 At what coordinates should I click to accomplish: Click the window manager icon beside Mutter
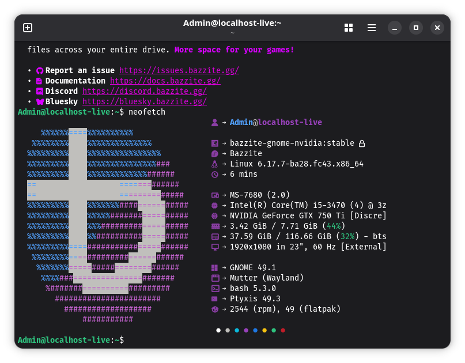pyautogui.click(x=216, y=278)
